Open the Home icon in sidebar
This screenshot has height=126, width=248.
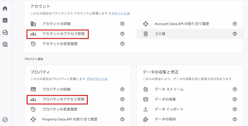(5, 8)
